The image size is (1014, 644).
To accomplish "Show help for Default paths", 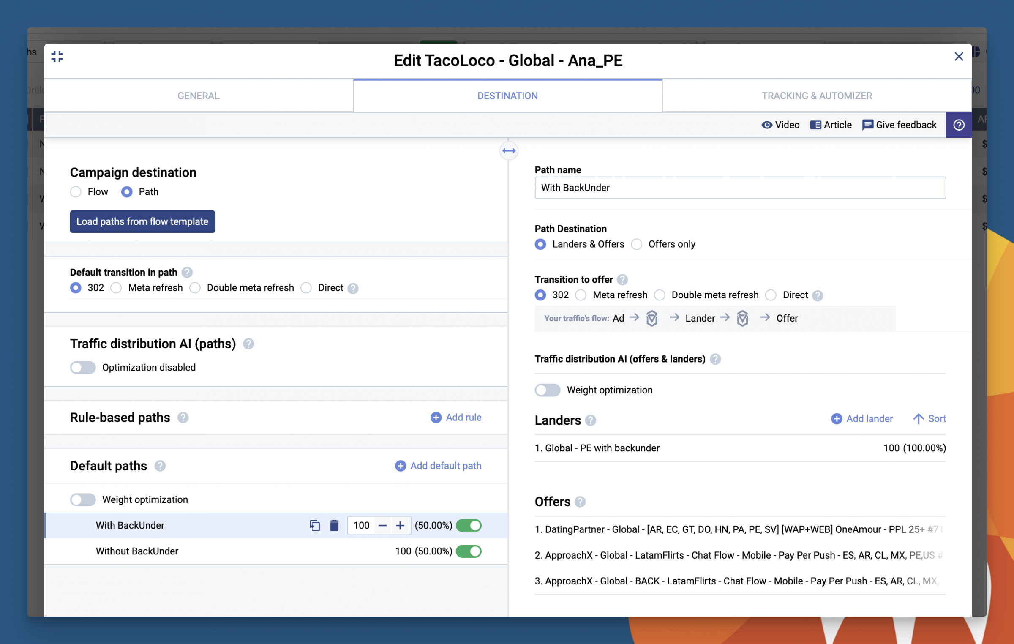I will (x=160, y=466).
